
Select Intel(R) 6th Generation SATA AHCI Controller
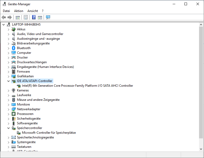click(77, 86)
